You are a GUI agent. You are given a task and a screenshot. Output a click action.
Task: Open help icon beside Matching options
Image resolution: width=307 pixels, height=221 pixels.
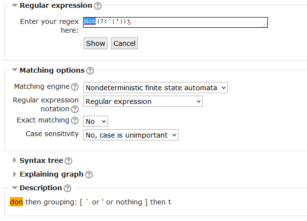(x=90, y=71)
